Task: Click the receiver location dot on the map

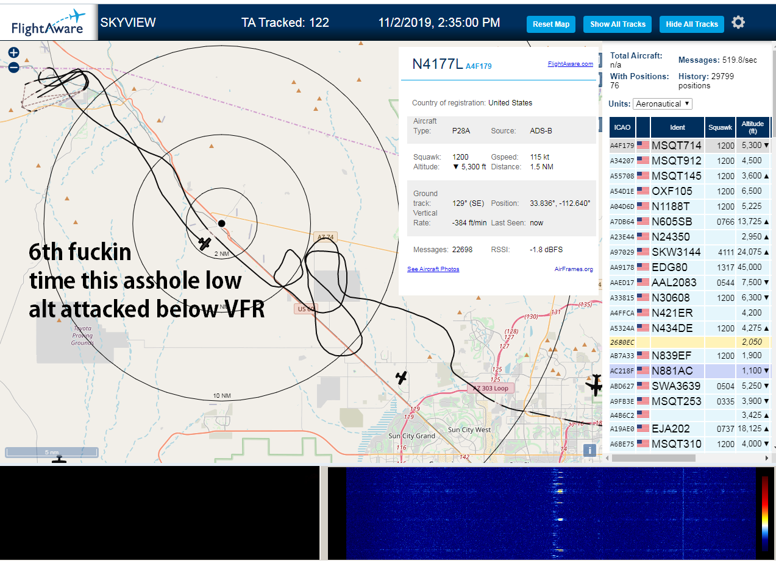Action: 222,224
